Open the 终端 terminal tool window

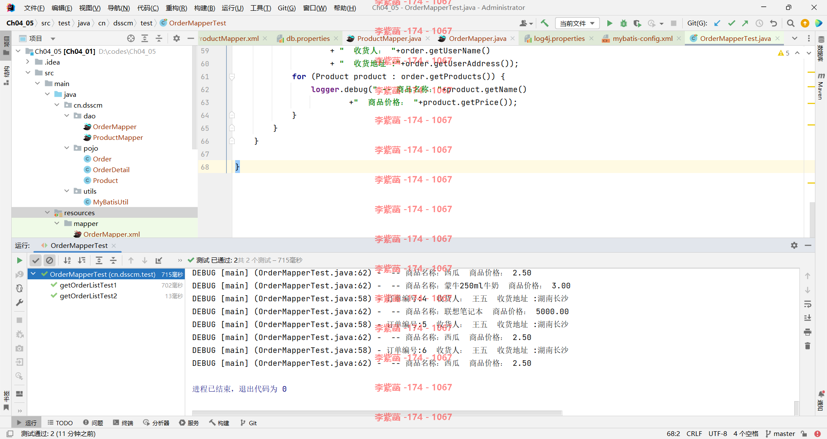[123, 423]
